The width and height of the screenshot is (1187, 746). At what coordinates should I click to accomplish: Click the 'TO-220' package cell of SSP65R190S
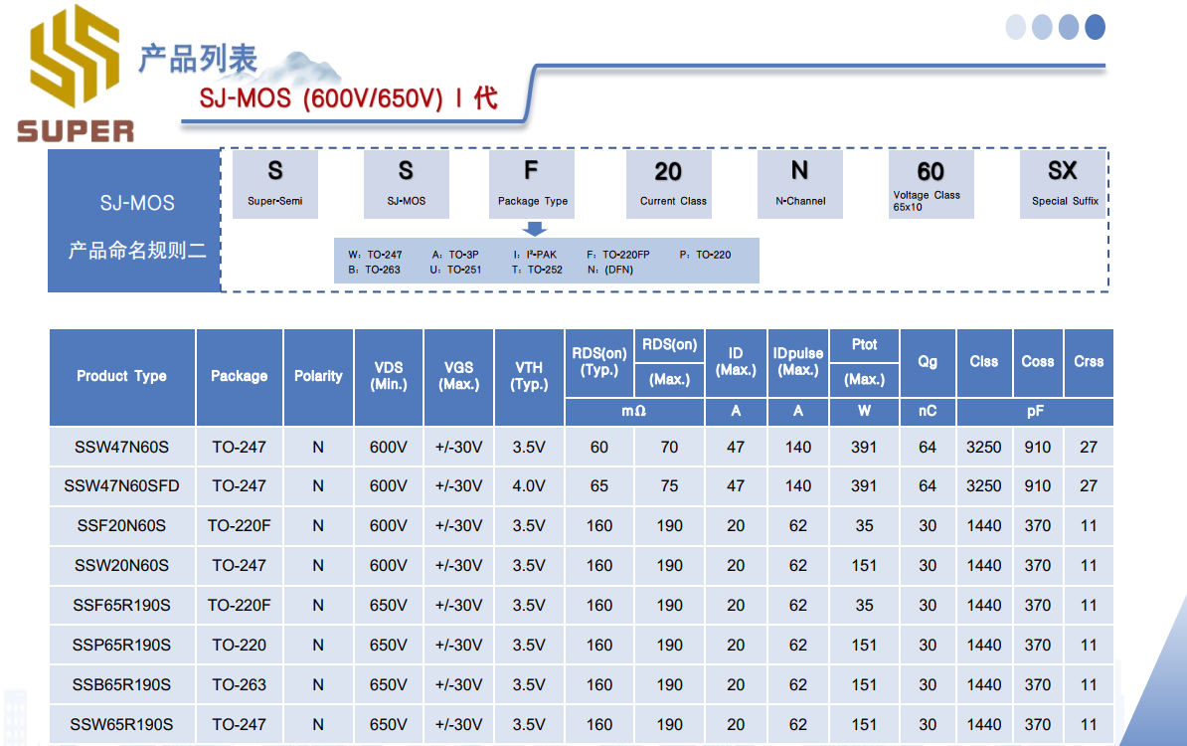point(240,646)
